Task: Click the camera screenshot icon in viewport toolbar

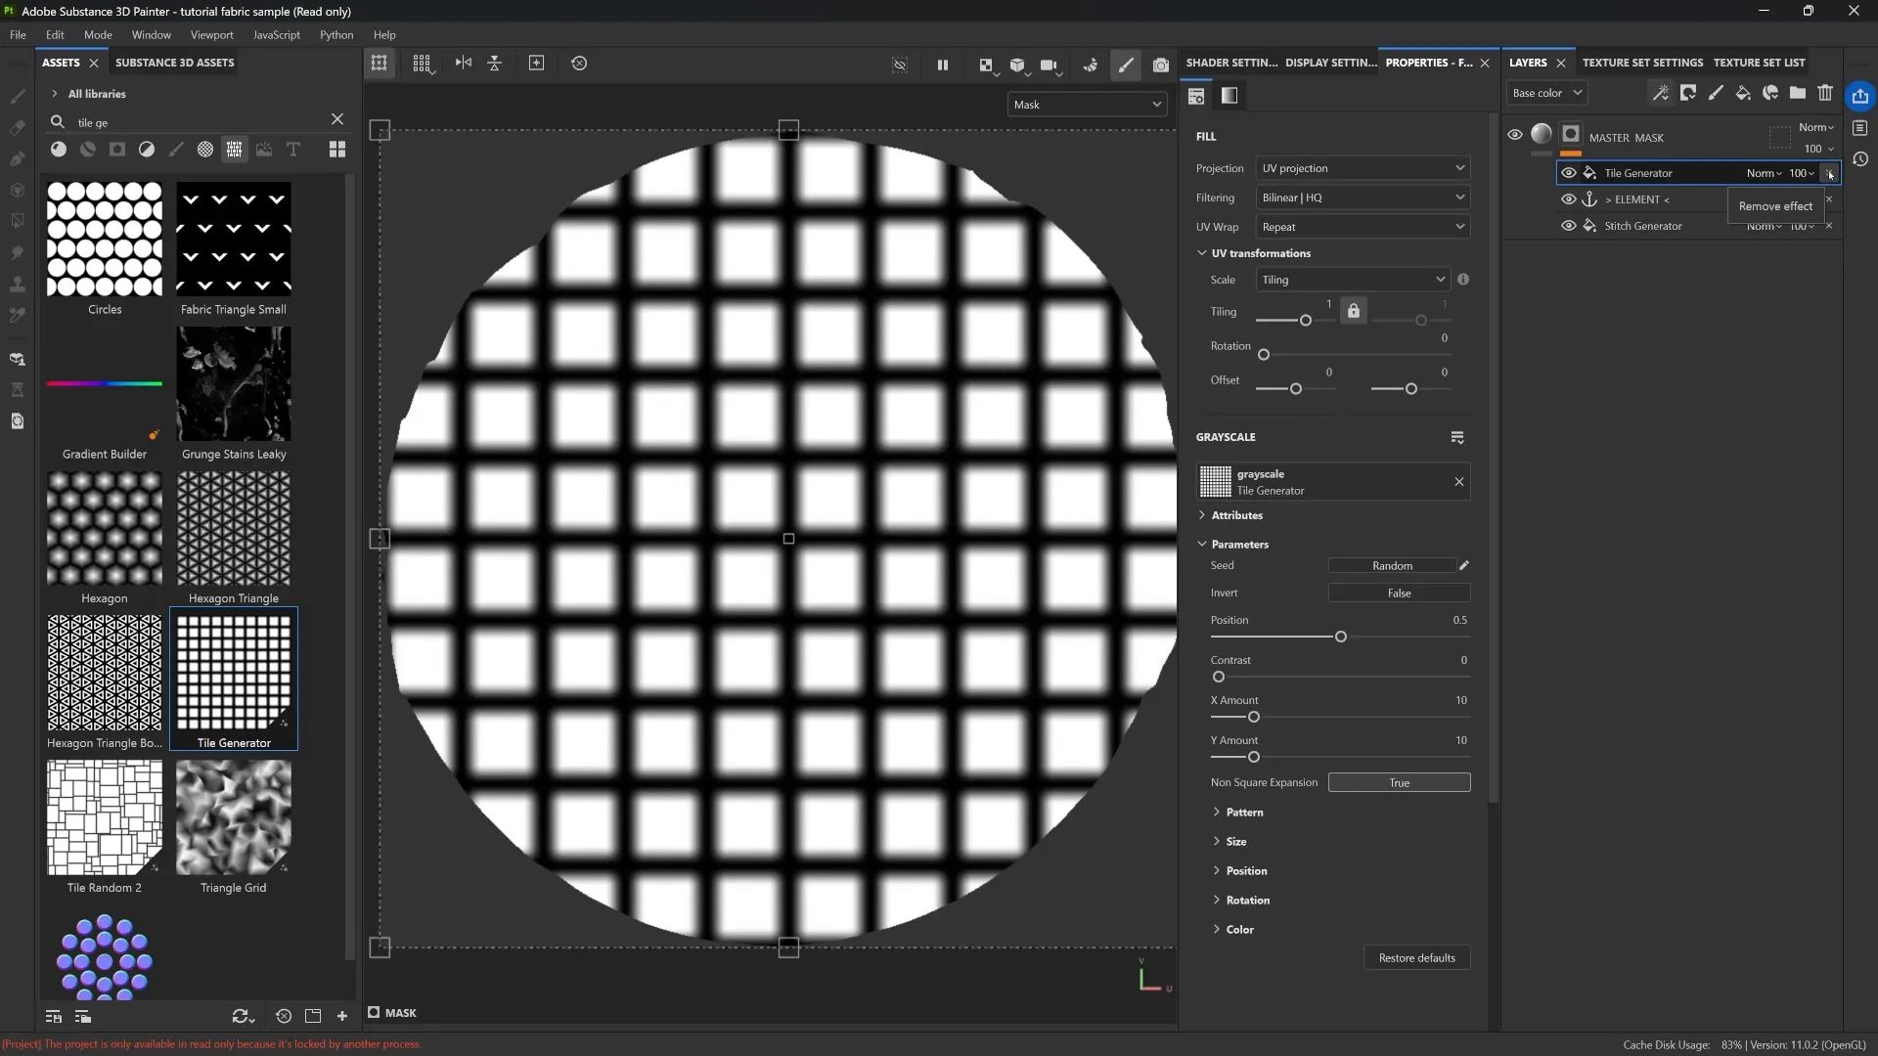Action: 1160,66
